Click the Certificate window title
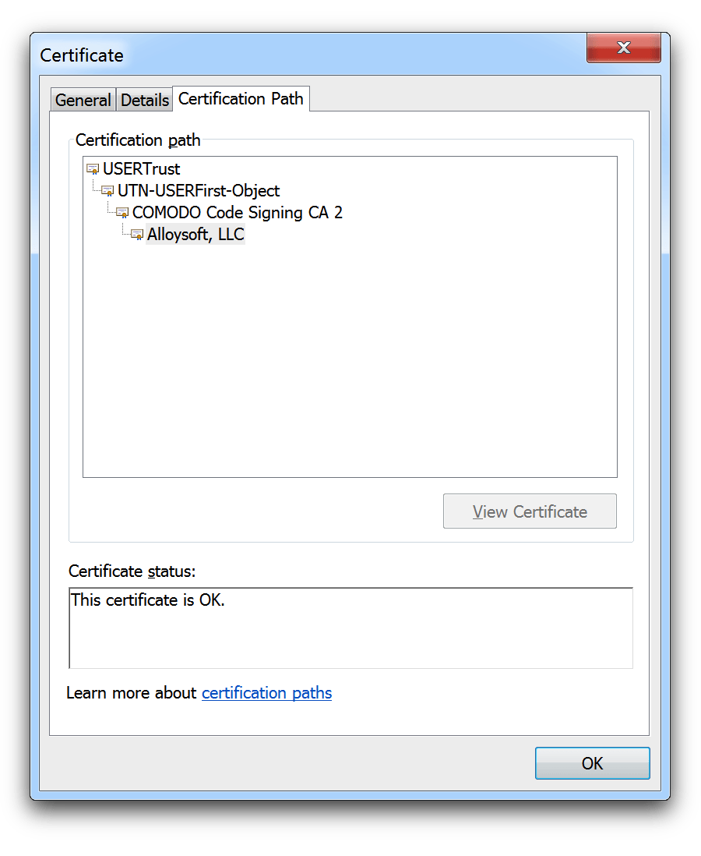The height and width of the screenshot is (856, 701). coord(82,55)
